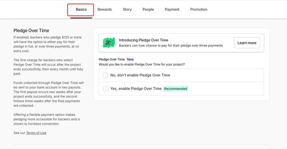This screenshot has width=287, height=149.
Task: Open the Promotion tab
Action: (x=199, y=10)
